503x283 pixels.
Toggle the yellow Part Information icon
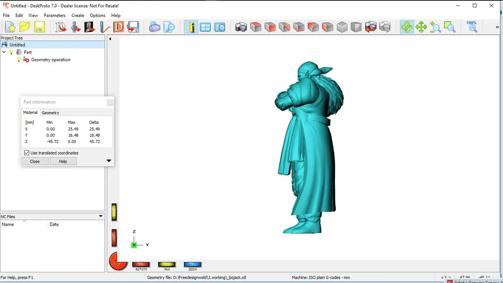click(190, 27)
